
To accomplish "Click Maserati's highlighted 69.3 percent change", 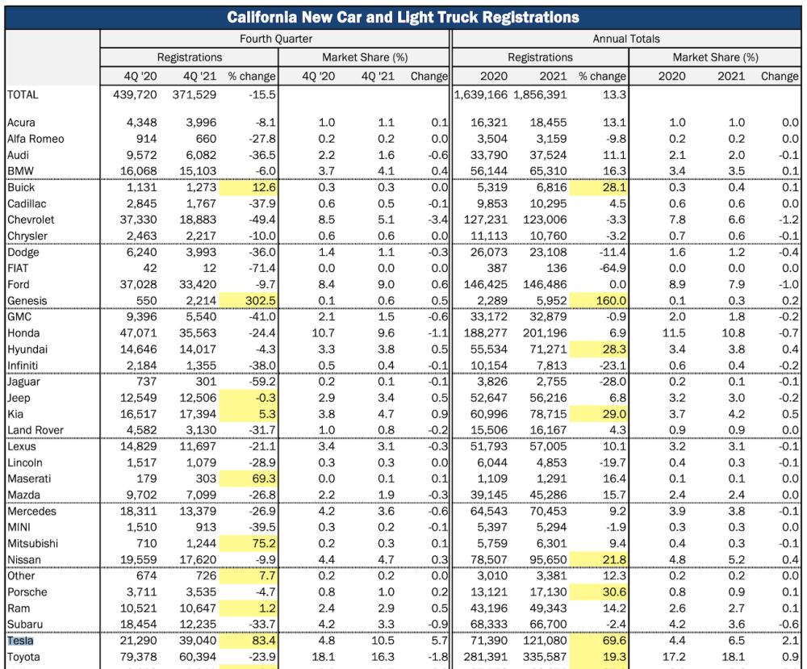I will pos(249,479).
